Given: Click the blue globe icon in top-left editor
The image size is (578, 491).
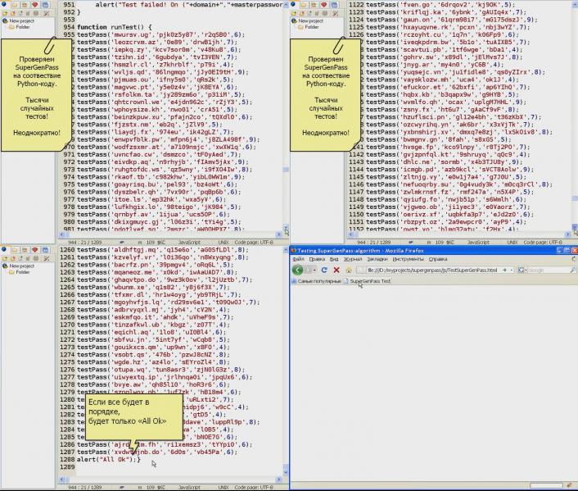Looking at the screenshot, I should coord(4,4).
